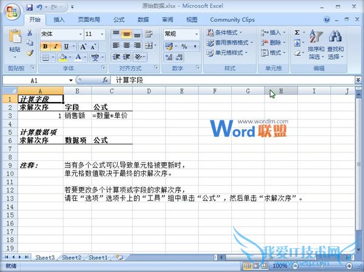Expand the formula bar
The height and width of the screenshot is (272, 364).
358,80
